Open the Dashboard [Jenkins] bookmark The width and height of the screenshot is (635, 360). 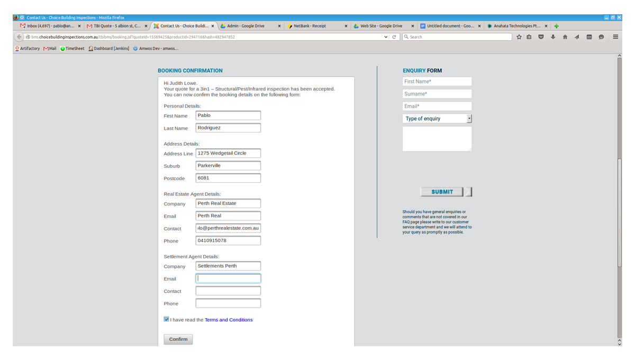coord(109,49)
